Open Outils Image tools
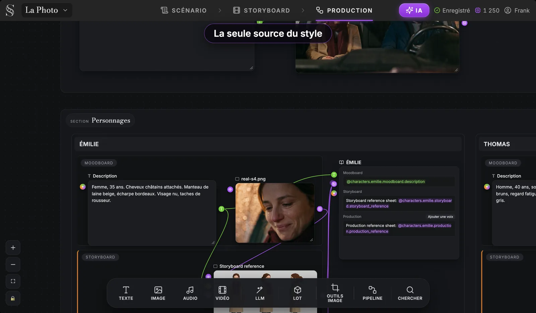This screenshot has height=313, width=536. coord(335,293)
